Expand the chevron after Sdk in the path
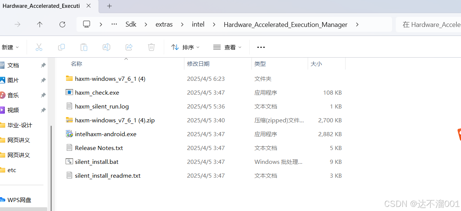Image resolution: width=461 pixels, height=211 pixels. pos(146,24)
